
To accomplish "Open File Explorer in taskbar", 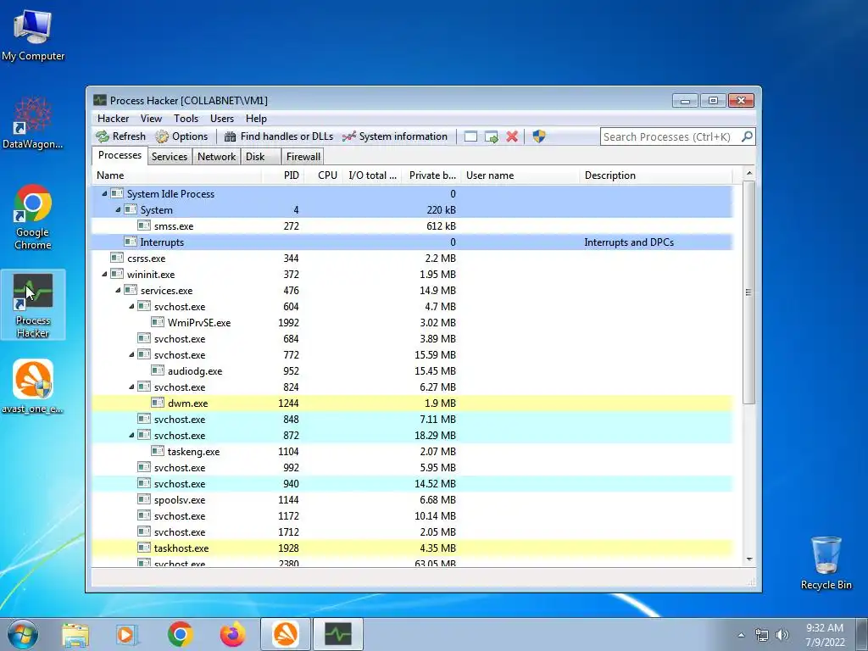I will click(75, 634).
